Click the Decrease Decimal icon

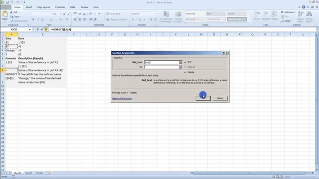(155, 19)
